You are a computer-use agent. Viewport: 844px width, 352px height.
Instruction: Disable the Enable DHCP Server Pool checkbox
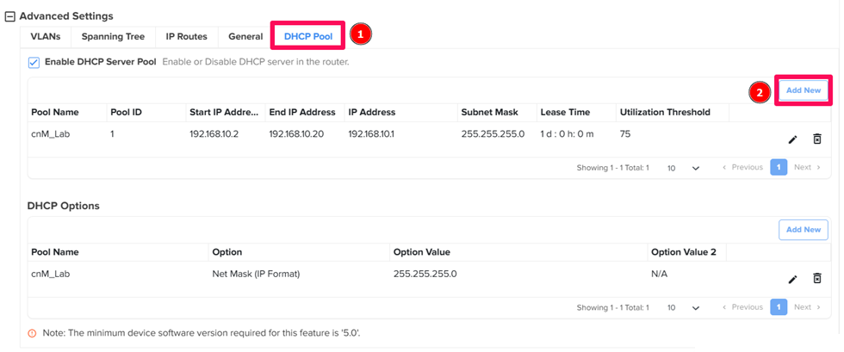[x=34, y=63]
